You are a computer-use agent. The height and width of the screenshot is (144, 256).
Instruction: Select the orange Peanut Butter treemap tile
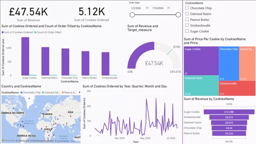[x=247, y=64]
